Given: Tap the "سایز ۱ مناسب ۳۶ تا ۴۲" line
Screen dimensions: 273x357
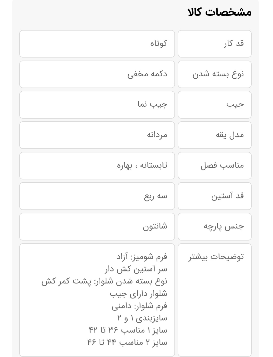Looking at the screenshot, I should pos(128,330).
